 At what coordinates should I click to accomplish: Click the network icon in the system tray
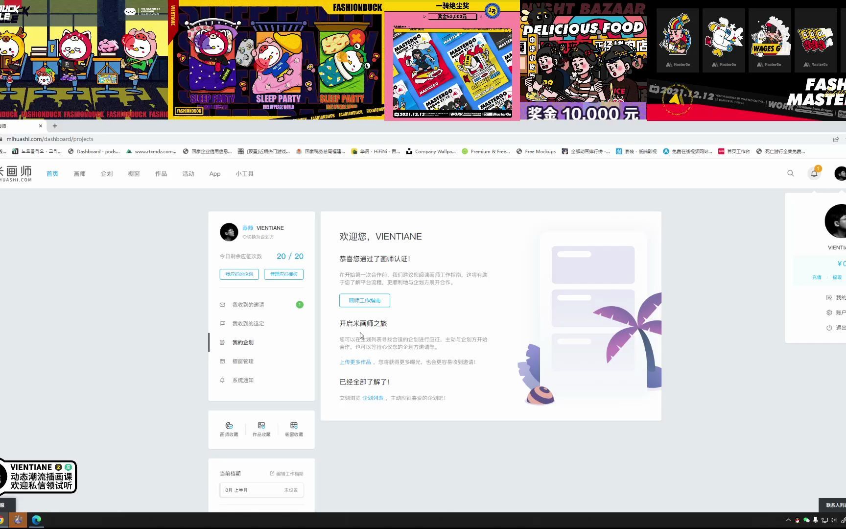click(x=824, y=520)
